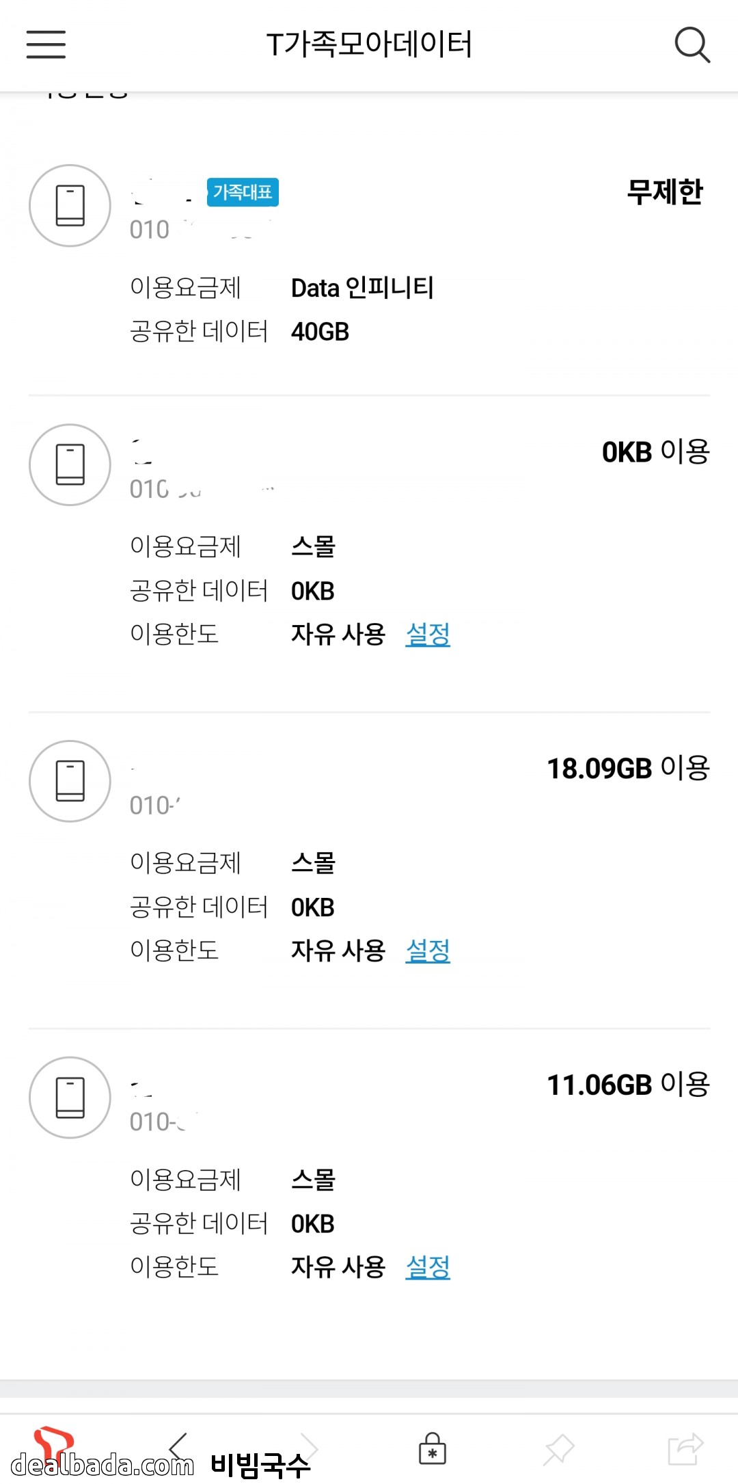Open 설정 for the 18.09GB member
The height and width of the screenshot is (1484, 738).
[428, 950]
